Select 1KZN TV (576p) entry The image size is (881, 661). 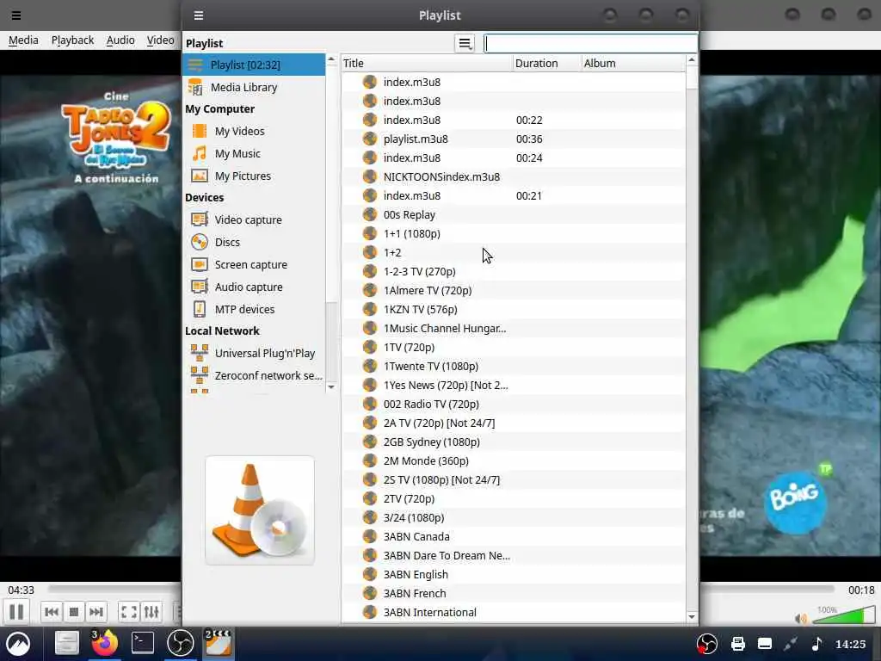point(513,309)
